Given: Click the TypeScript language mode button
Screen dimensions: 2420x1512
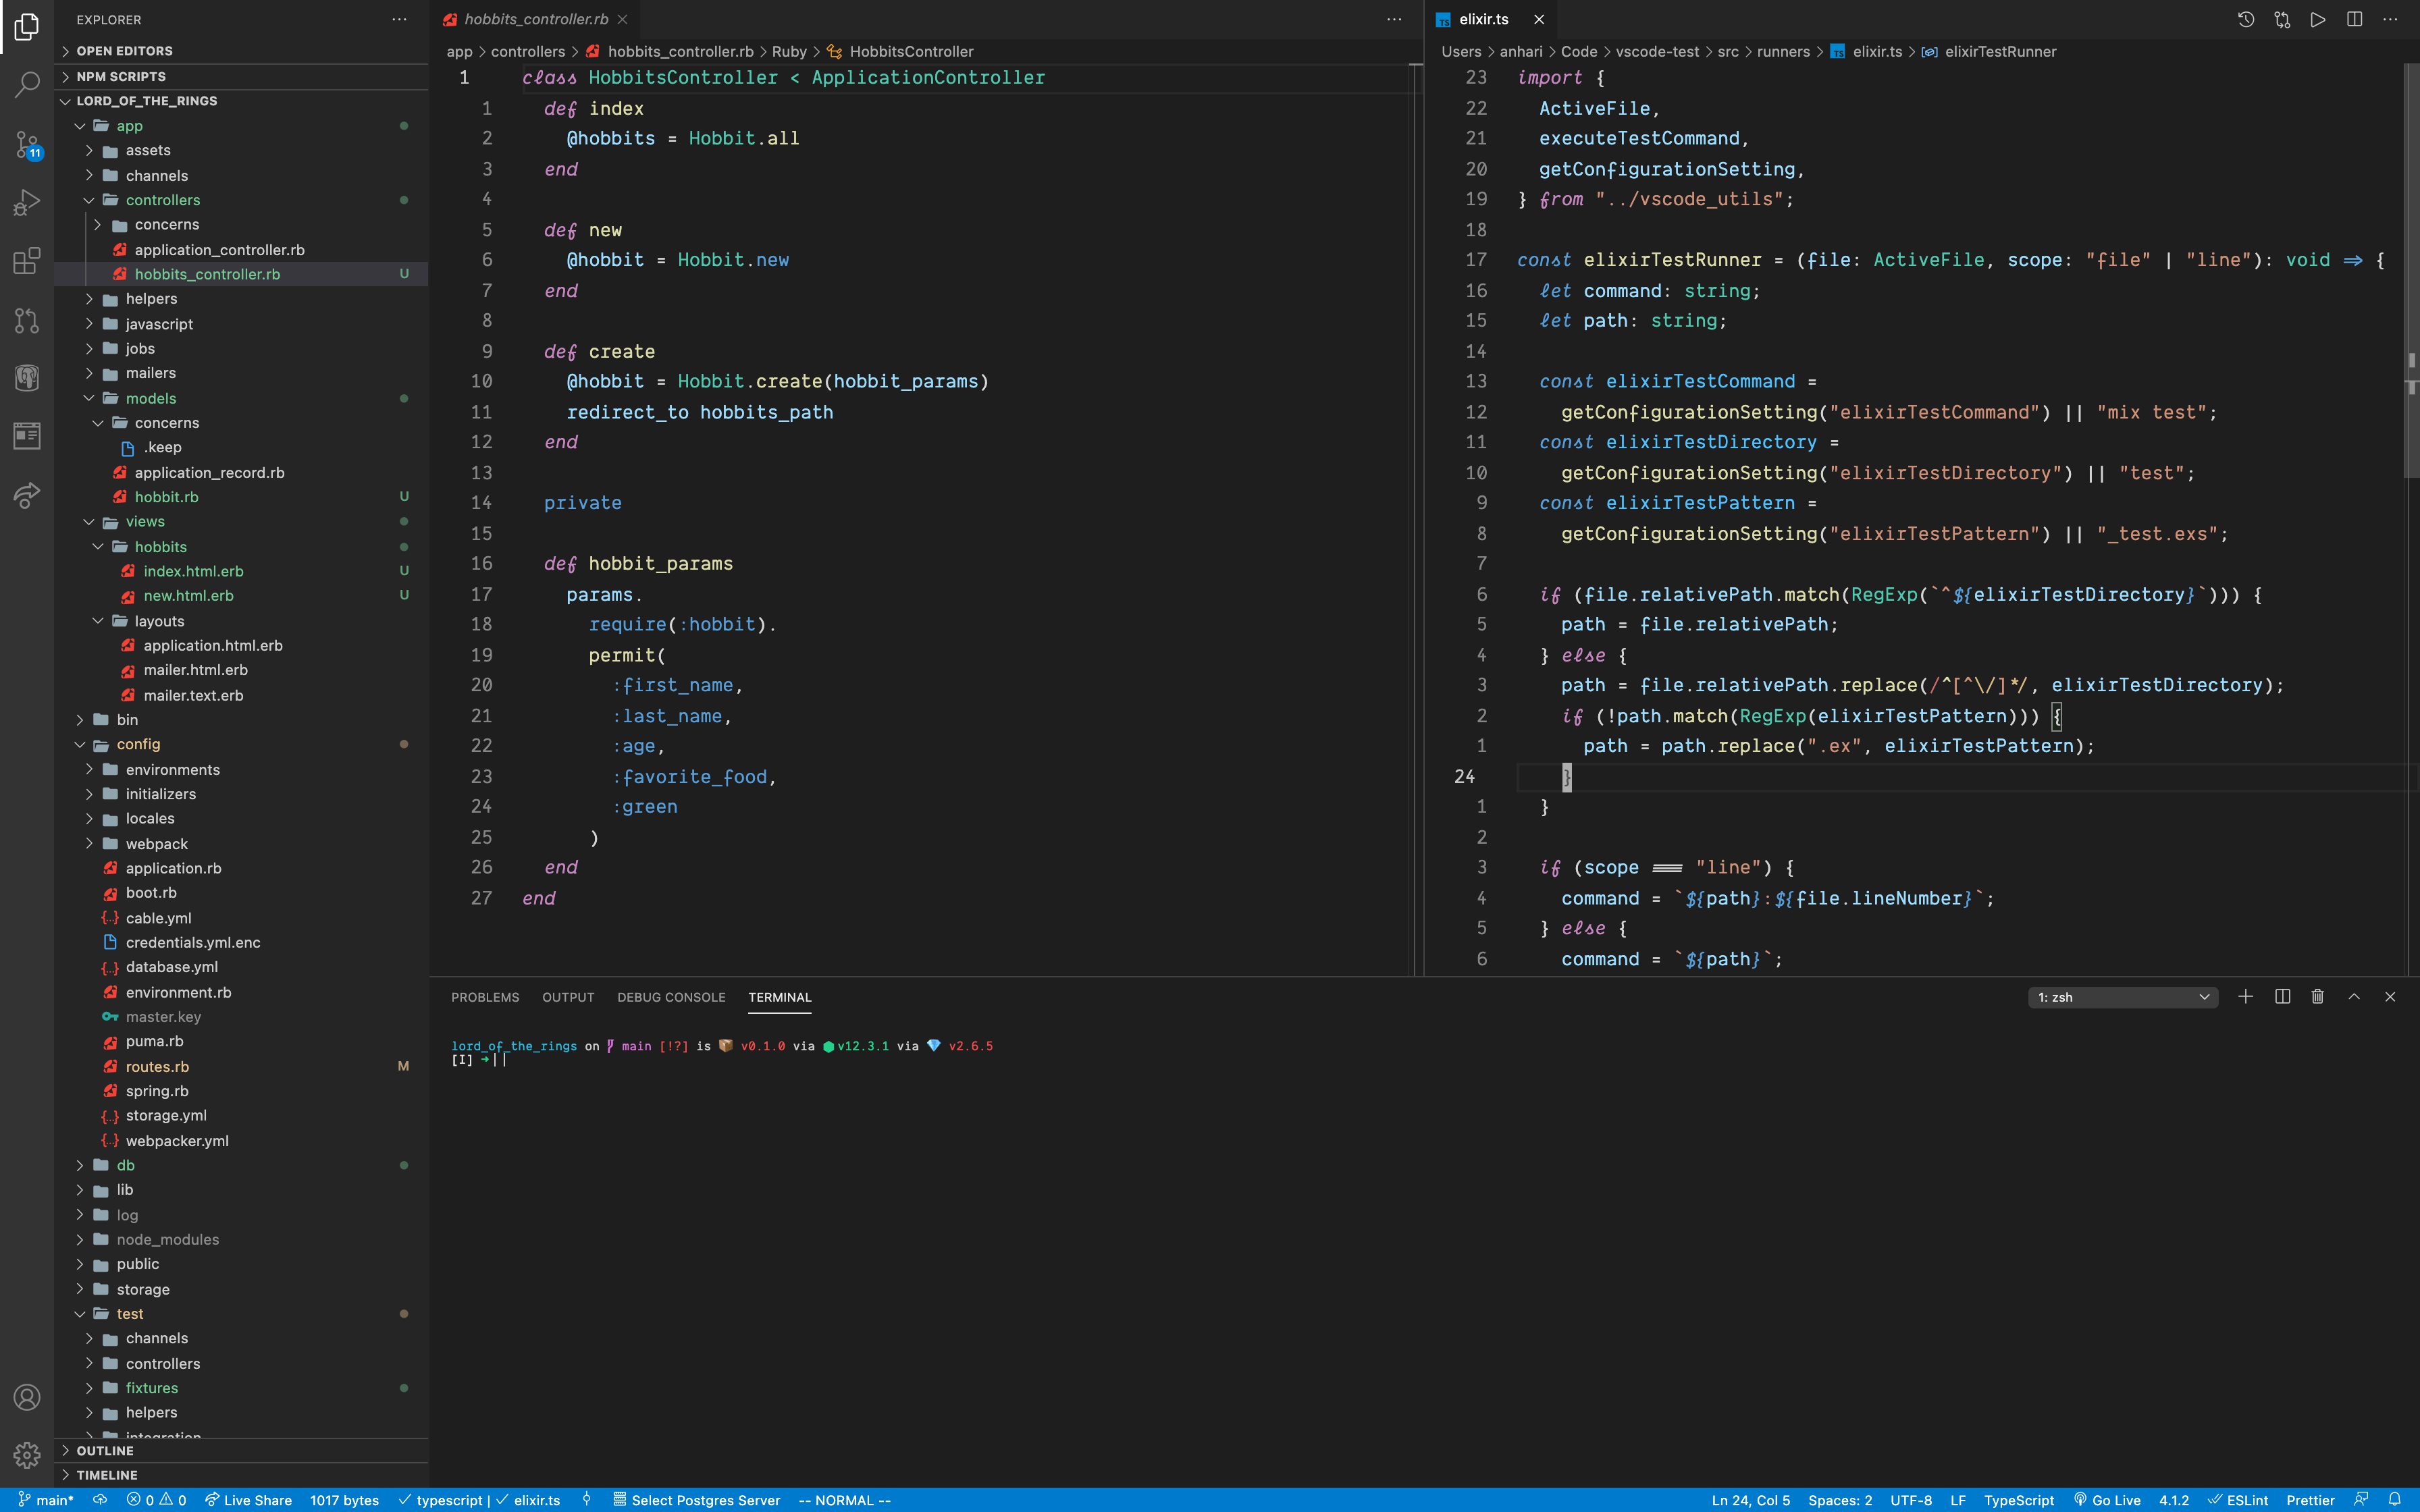Looking at the screenshot, I should [2018, 1500].
